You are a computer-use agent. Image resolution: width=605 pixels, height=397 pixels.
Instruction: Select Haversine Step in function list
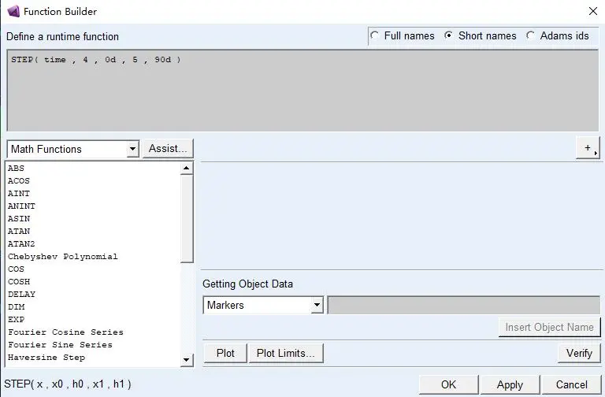click(x=46, y=358)
